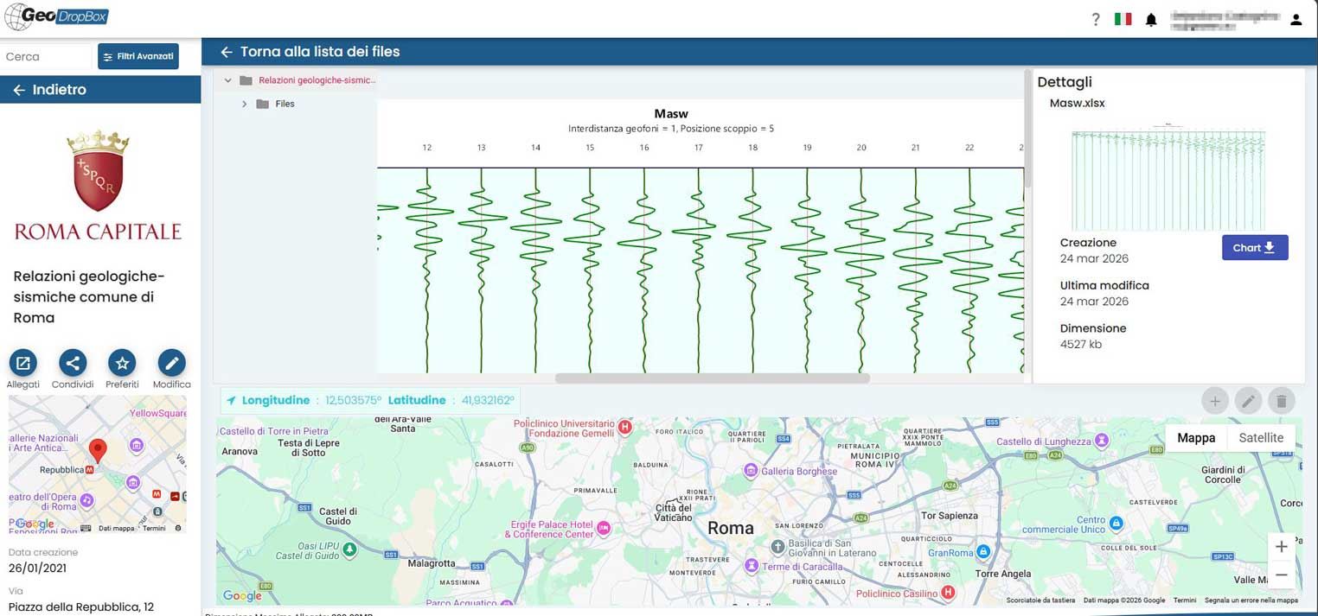Open the Allegati attachments panel
1318x616 pixels.
pyautogui.click(x=22, y=363)
